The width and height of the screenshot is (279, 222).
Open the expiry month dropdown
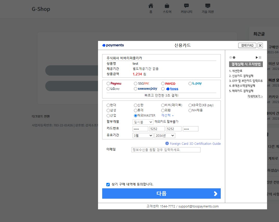click(x=143, y=135)
